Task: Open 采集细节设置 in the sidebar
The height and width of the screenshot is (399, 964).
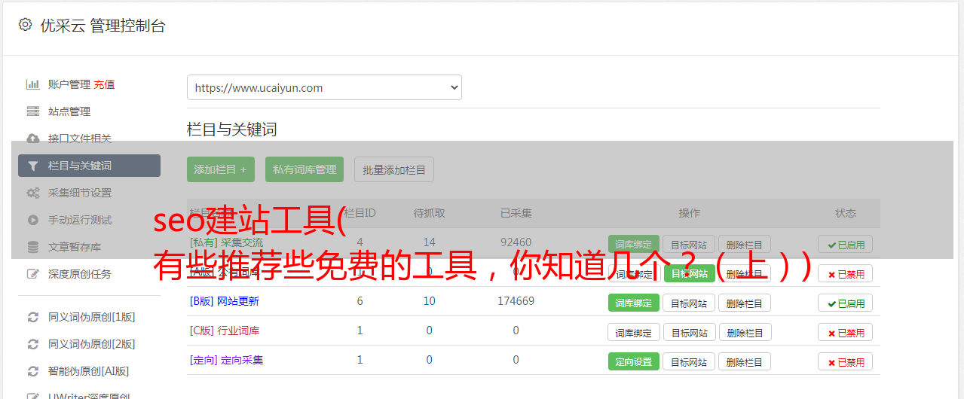Action: point(80,193)
